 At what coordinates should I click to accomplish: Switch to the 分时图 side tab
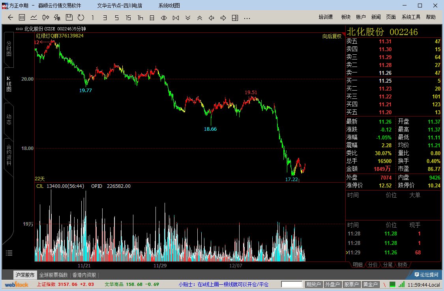click(x=9, y=48)
